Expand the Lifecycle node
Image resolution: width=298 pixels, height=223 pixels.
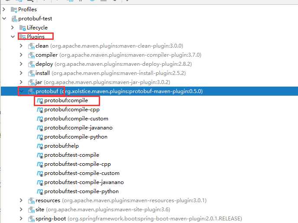click(x=13, y=28)
